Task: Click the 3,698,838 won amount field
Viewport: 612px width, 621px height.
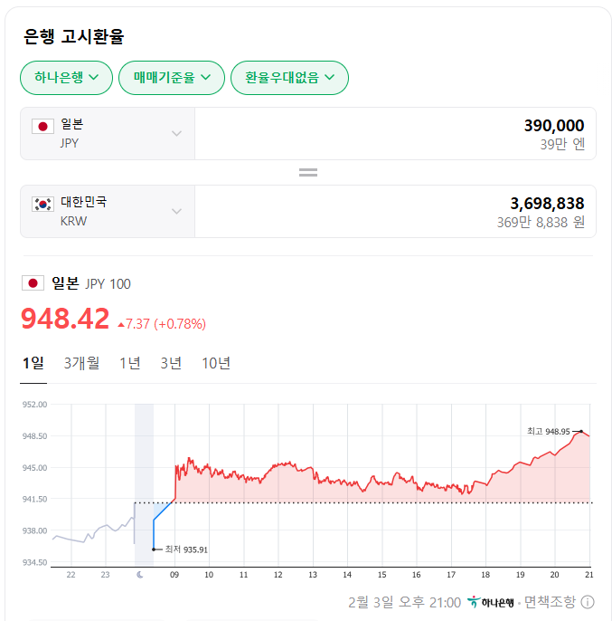Action: click(x=396, y=212)
